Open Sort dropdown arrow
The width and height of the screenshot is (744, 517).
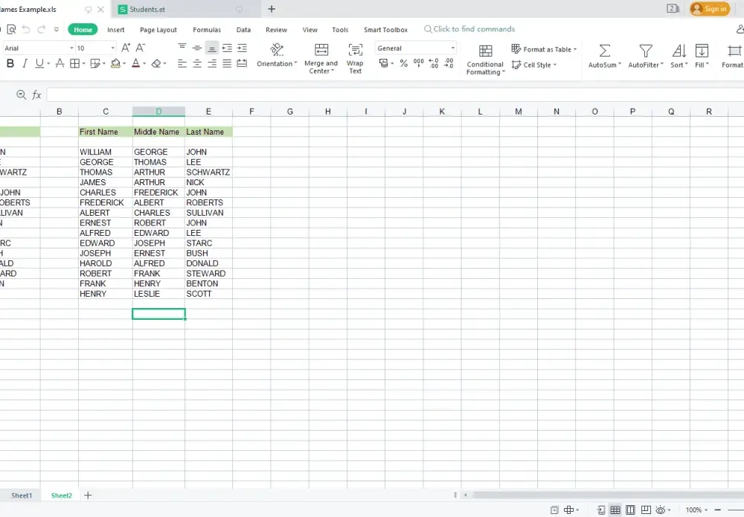pos(686,65)
